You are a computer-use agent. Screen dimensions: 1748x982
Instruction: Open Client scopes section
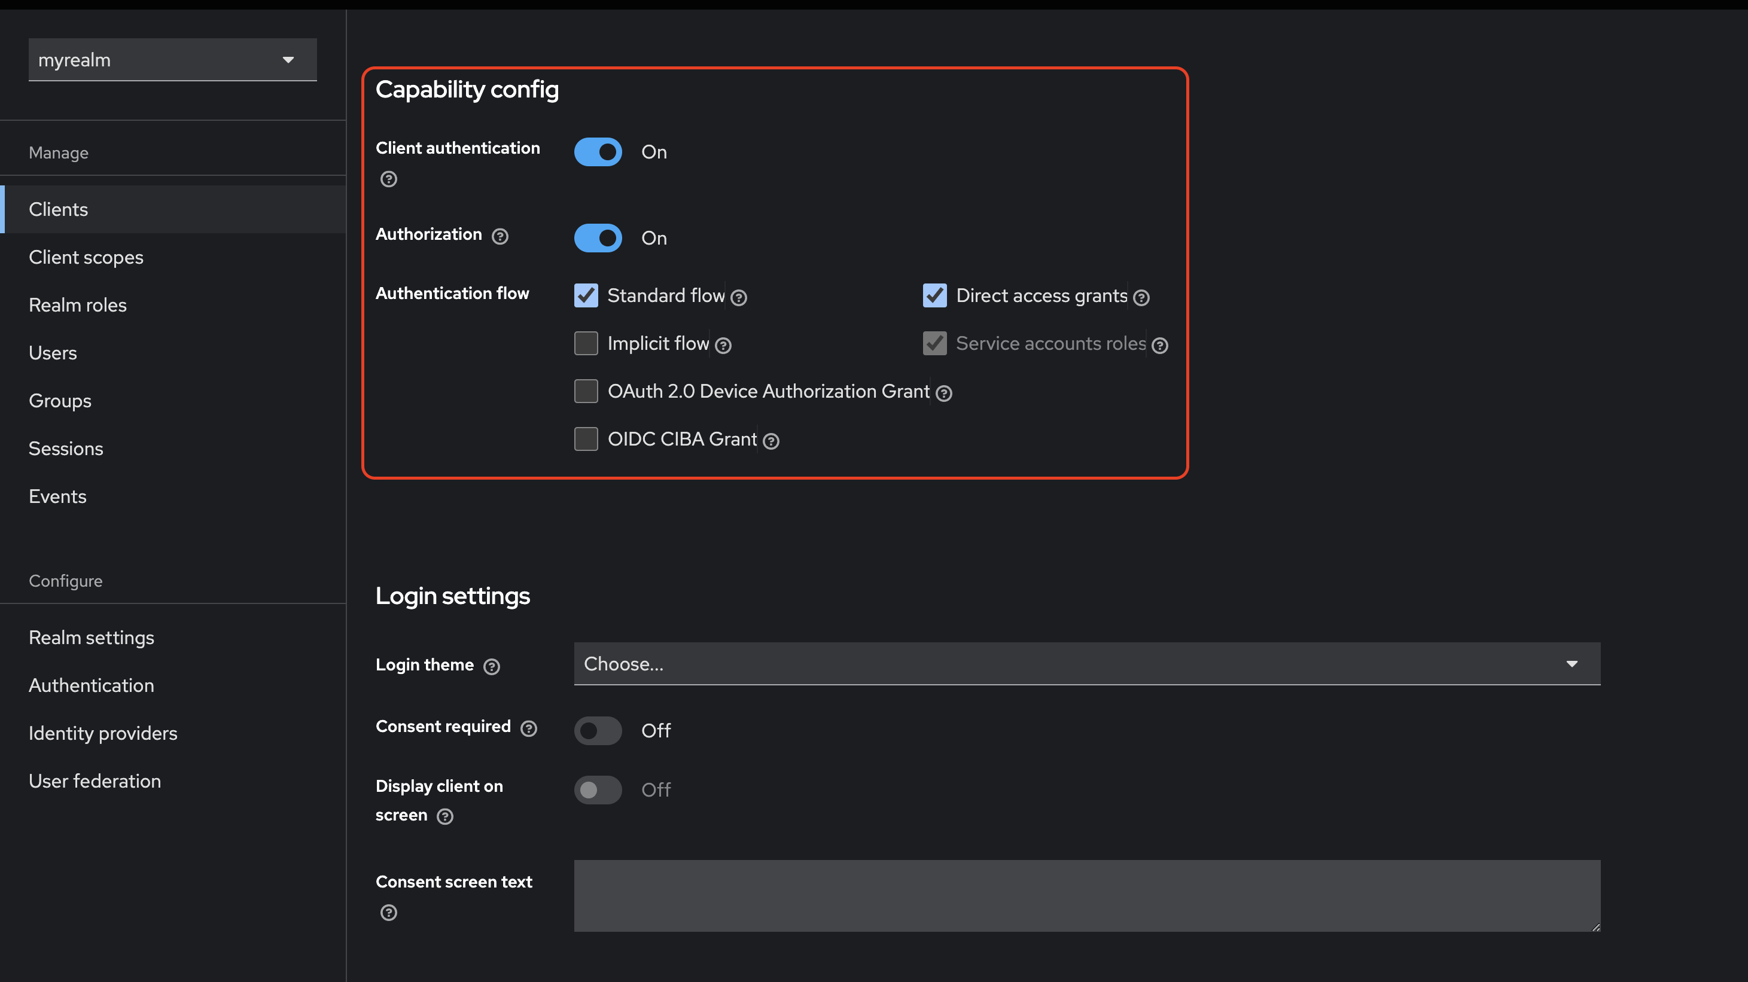click(173, 257)
